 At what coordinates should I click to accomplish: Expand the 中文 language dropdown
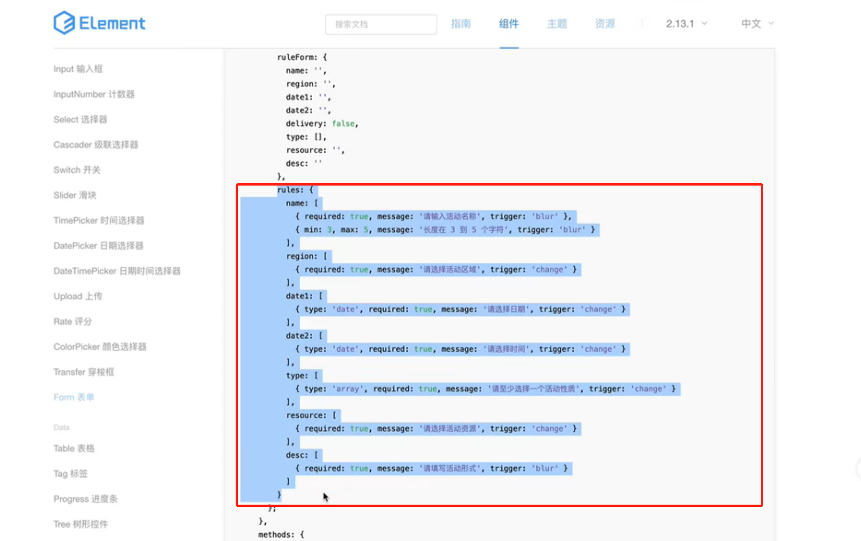click(x=757, y=23)
